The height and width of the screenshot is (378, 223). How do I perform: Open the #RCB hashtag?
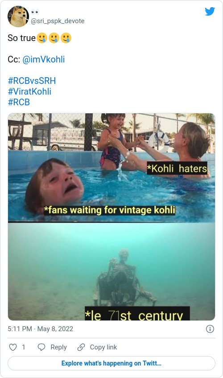19,102
